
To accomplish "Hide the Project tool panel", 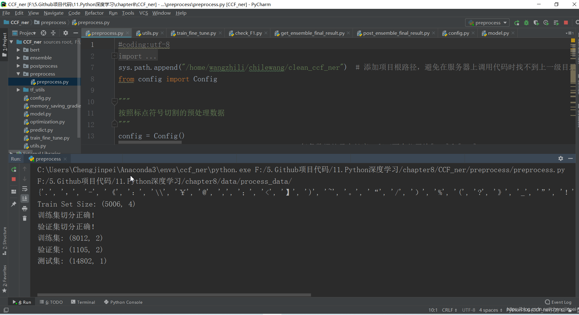I will (76, 33).
